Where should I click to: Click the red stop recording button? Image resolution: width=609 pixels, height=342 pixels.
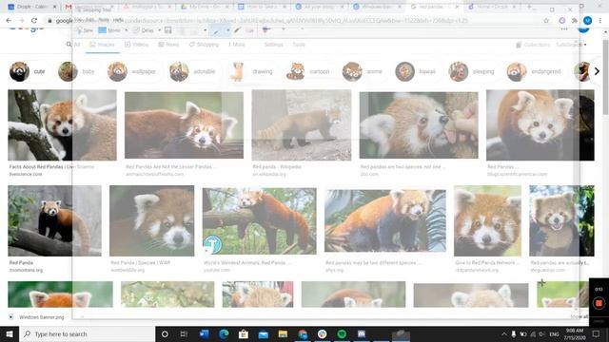[599, 303]
